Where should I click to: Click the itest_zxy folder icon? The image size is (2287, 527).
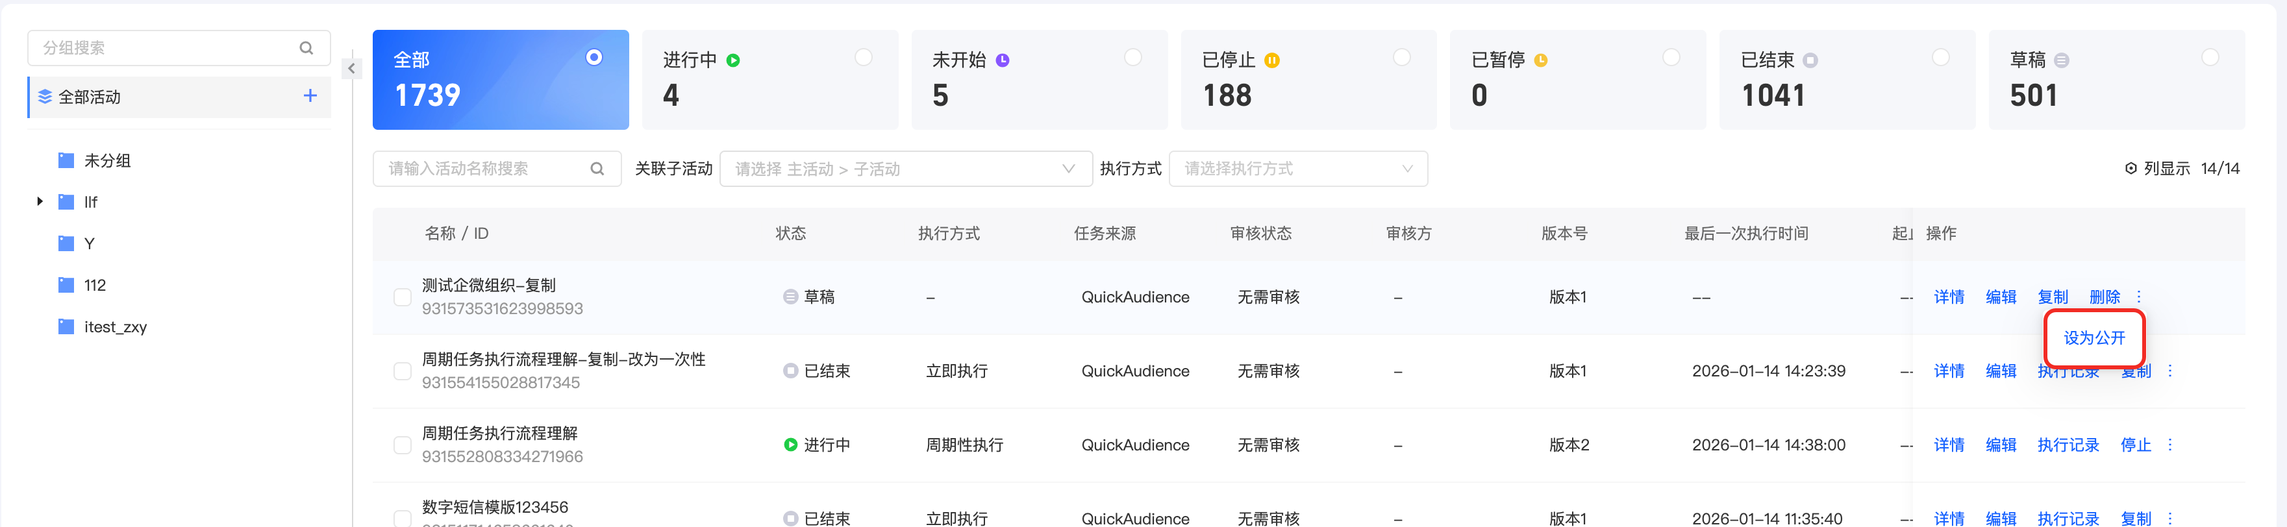click(x=66, y=326)
